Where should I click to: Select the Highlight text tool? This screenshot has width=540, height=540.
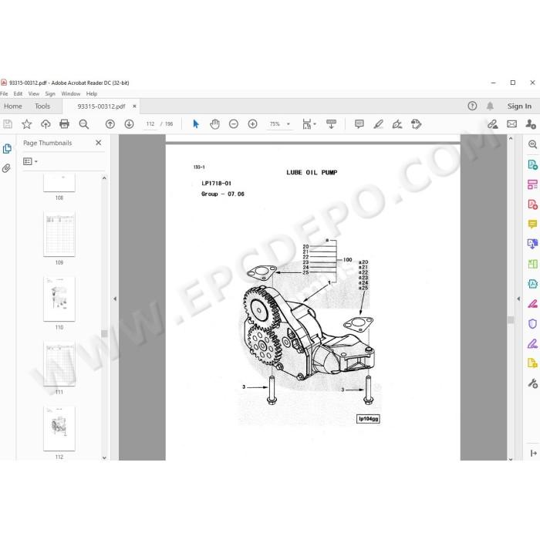point(378,124)
